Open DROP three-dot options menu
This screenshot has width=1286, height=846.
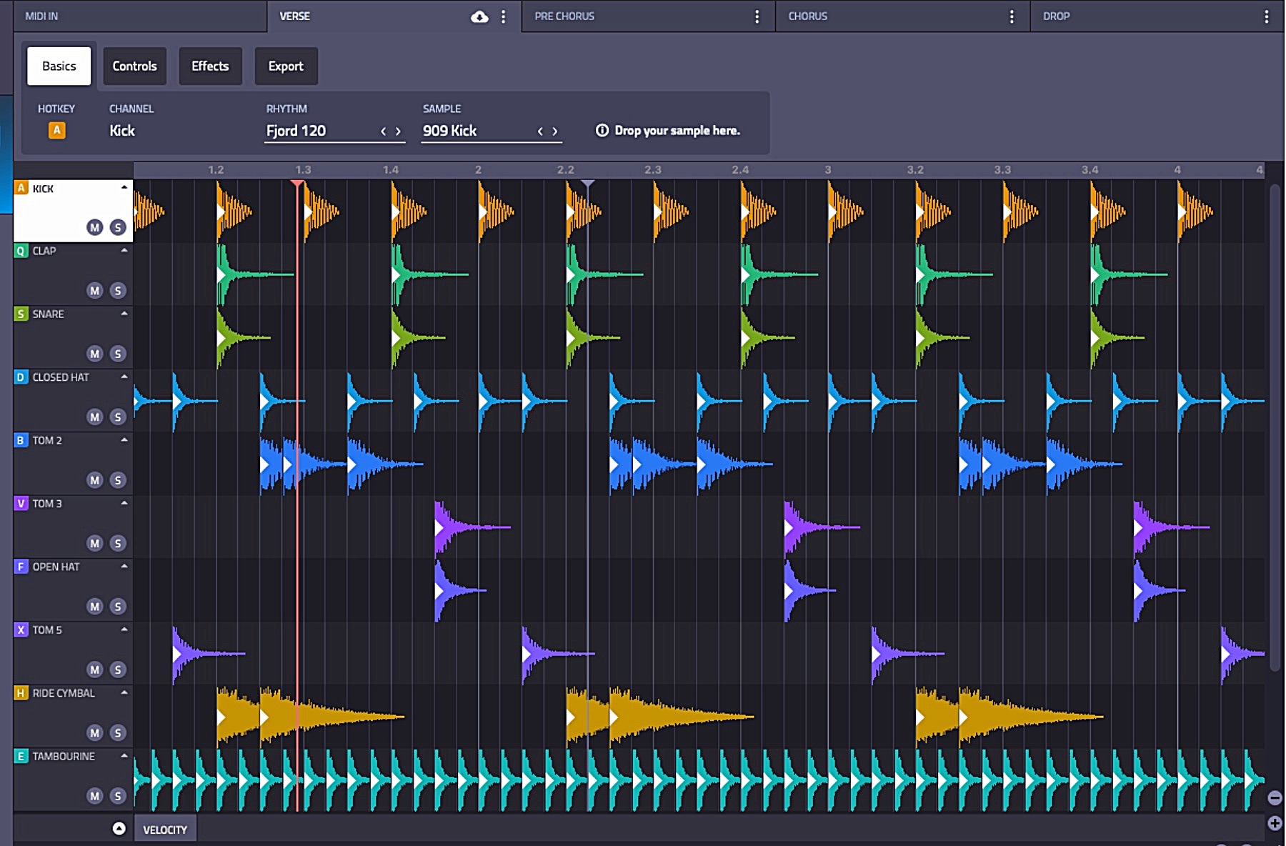1267,16
